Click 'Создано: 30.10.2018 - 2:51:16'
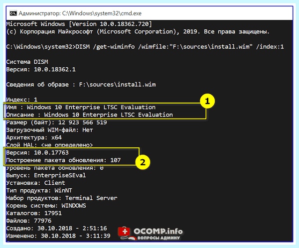The width and height of the screenshot is (299, 248). tap(57, 229)
